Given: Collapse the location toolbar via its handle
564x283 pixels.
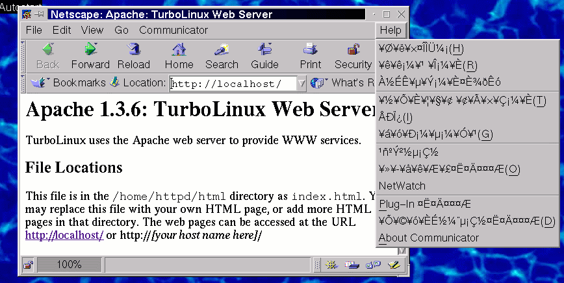Looking at the screenshot, I should click(x=23, y=83).
